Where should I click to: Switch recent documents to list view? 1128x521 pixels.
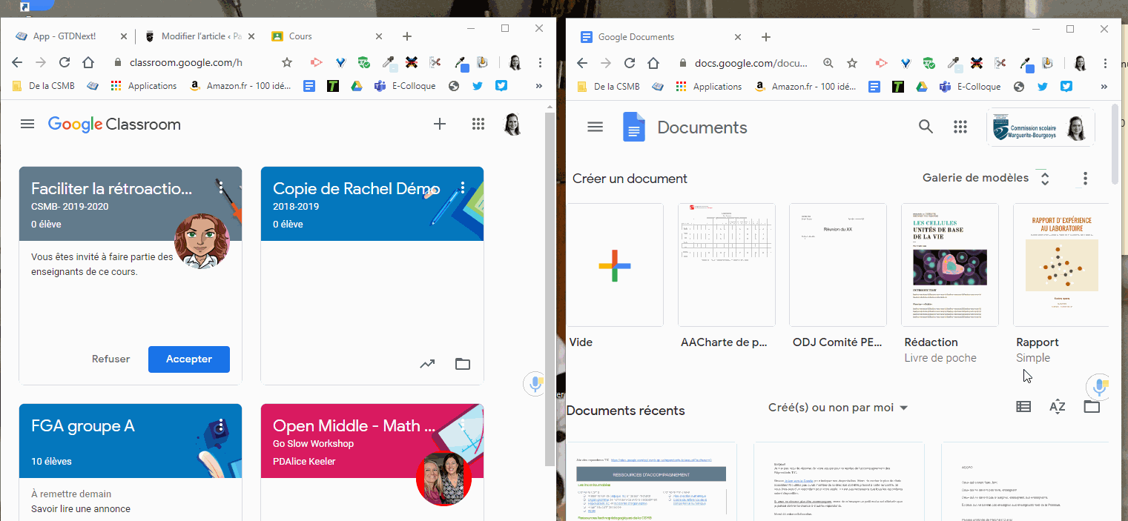[x=1023, y=406]
